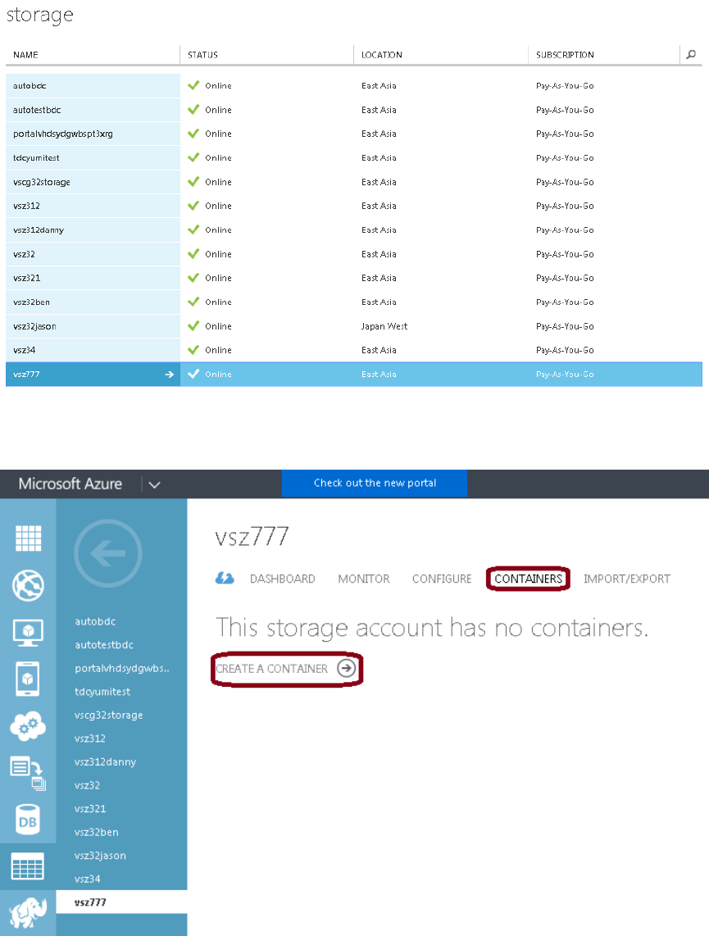Click the Japan West location cell
Viewport: 709px width, 936px height.
[x=384, y=326]
